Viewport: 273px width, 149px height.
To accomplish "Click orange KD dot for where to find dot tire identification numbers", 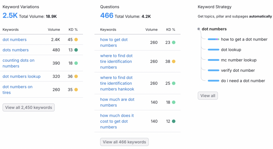I will click(174, 61).
